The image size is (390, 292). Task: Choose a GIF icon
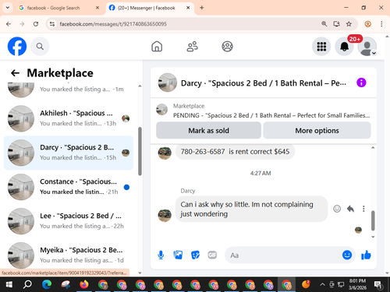click(212, 255)
